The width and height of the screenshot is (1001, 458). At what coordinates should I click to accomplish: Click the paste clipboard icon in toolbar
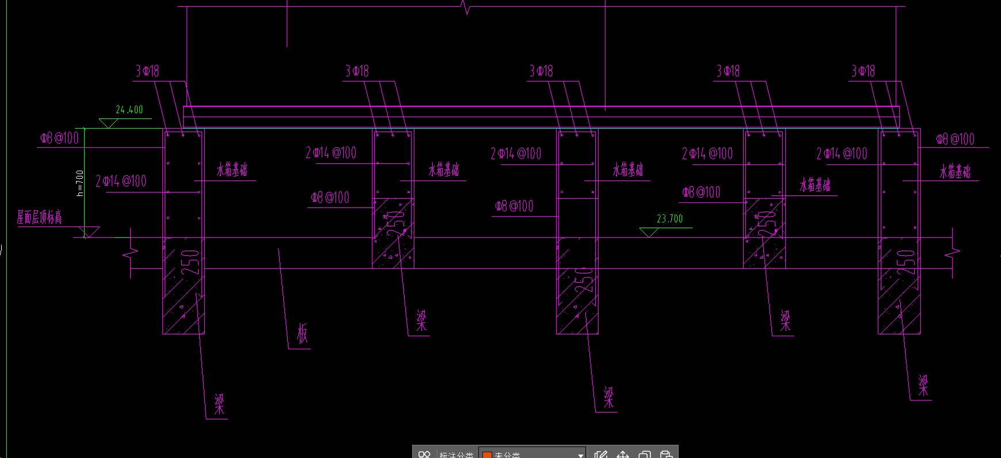click(666, 455)
